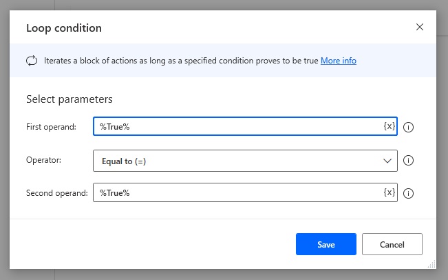This screenshot has height=280, width=448.
Task: Cancel the loop condition changes
Action: pos(392,244)
